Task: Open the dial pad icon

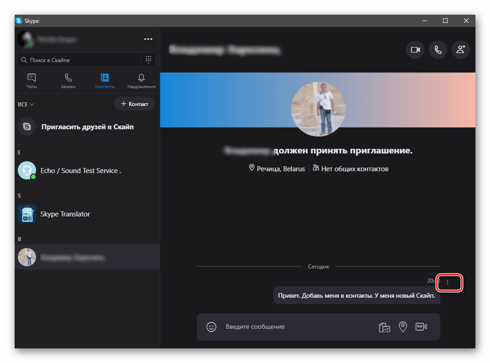Action: coord(148,59)
